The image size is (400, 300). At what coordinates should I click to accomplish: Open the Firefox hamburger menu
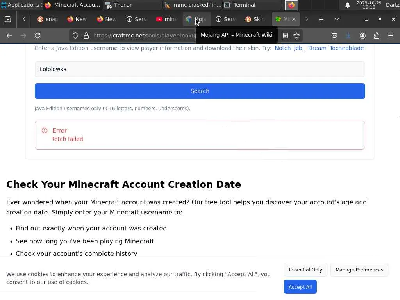[x=391, y=36]
